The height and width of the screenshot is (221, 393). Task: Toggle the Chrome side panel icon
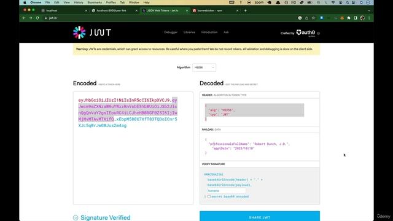(x=356, y=18)
